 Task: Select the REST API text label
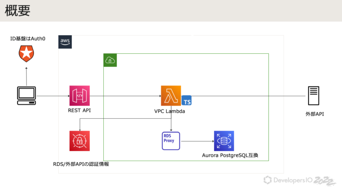pyautogui.click(x=79, y=111)
